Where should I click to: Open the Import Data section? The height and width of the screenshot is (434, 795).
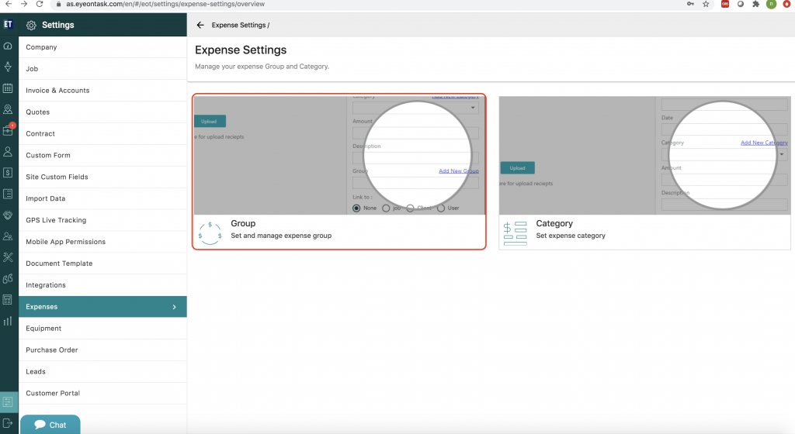[102, 199]
